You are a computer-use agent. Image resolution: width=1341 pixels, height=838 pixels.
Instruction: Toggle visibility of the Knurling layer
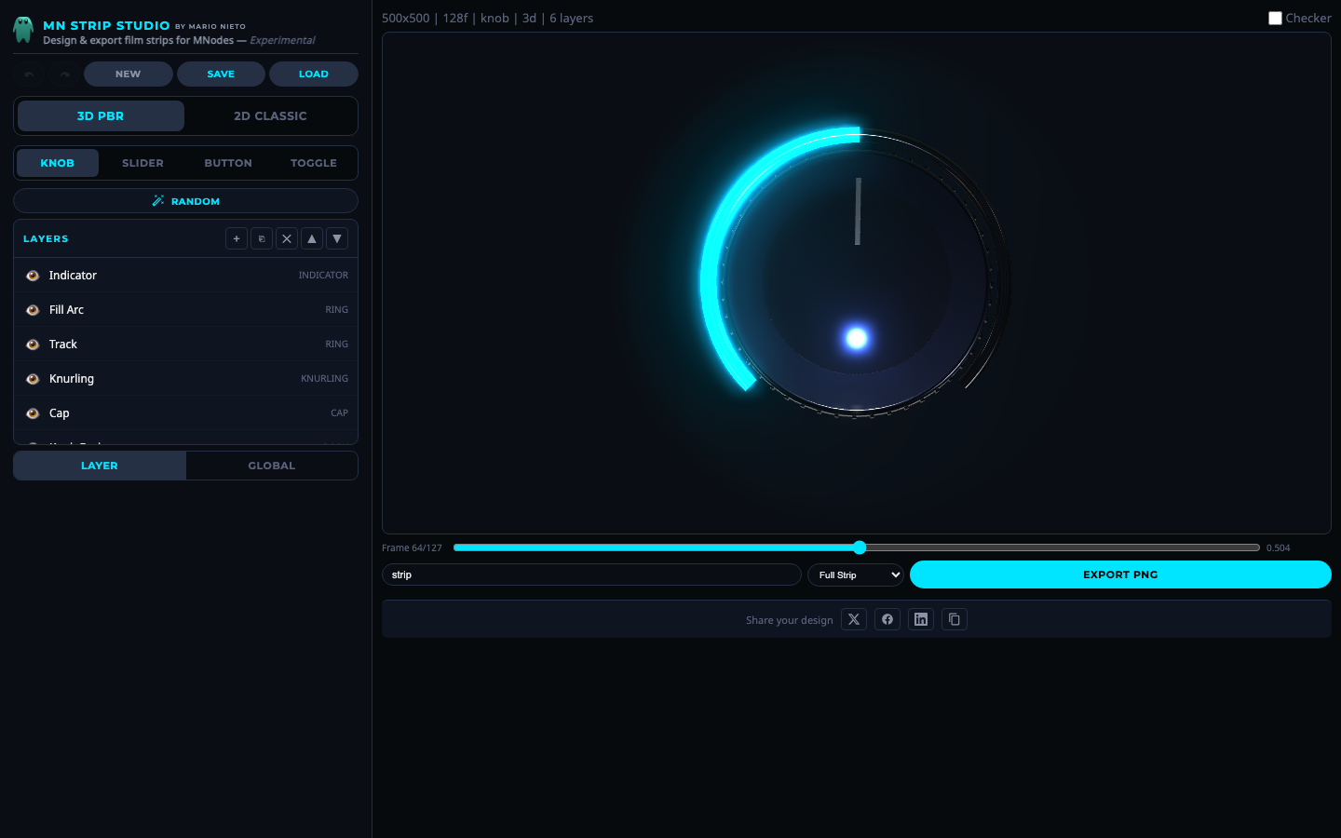point(33,378)
